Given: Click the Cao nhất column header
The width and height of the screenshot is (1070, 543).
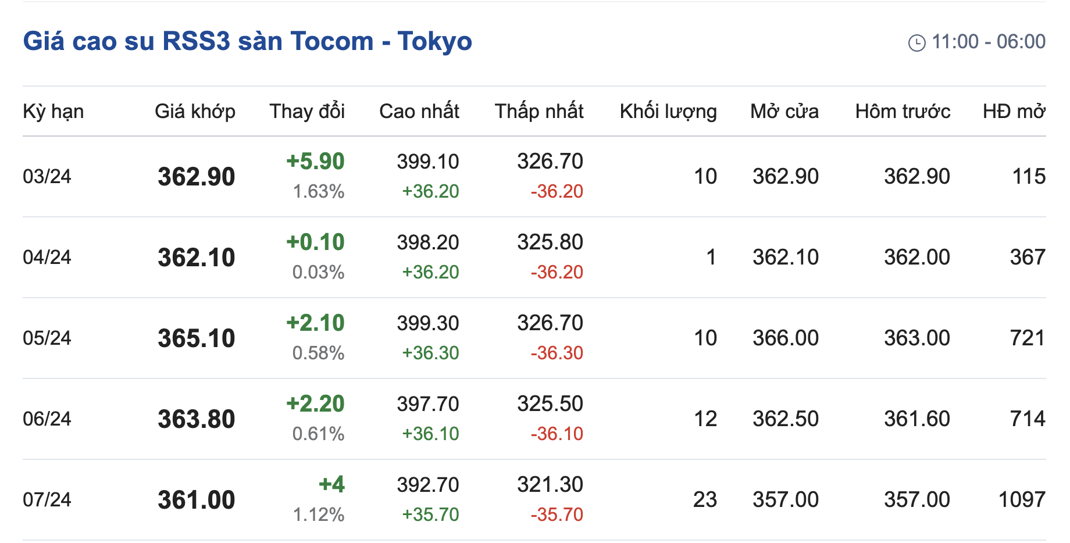Looking at the screenshot, I should click(419, 111).
